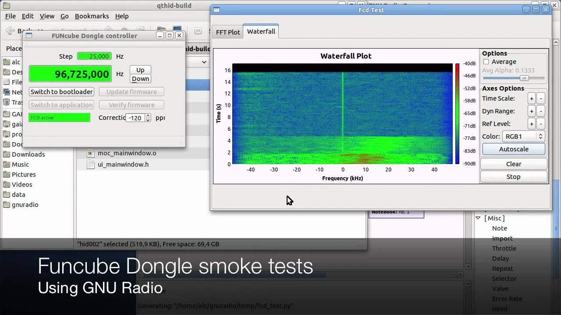
Task: Increase Dyn Range with plus button
Action: click(x=531, y=112)
